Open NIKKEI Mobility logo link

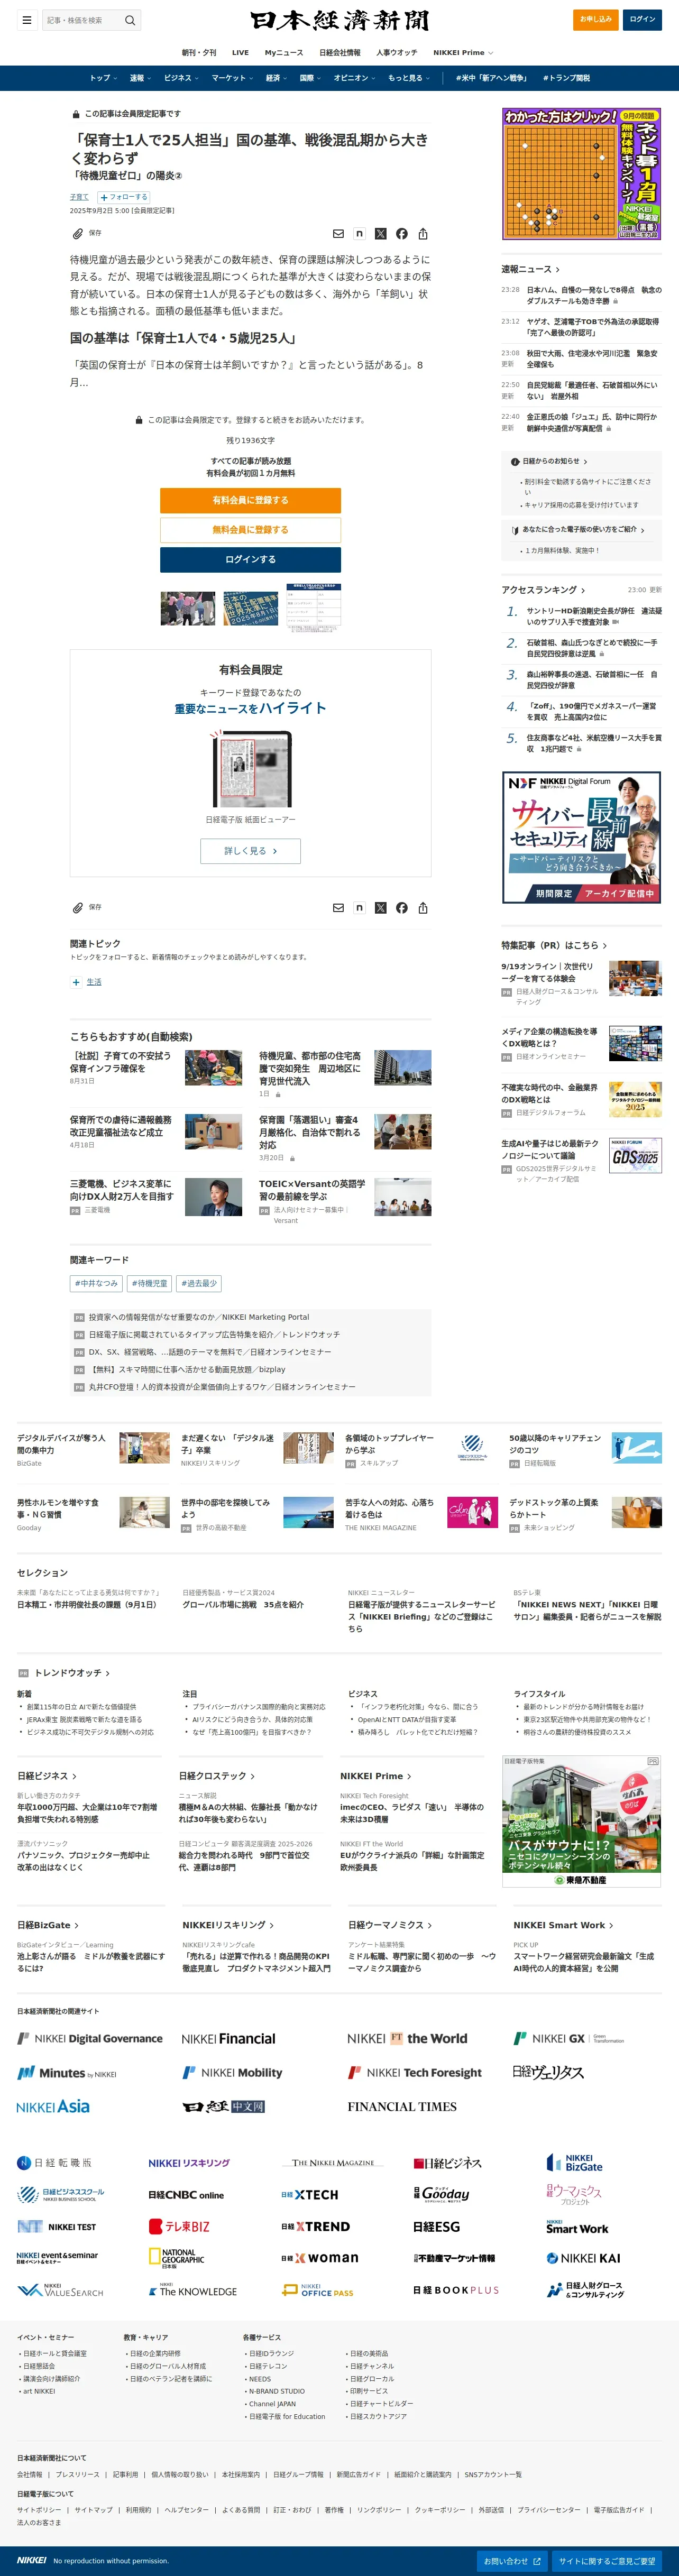[232, 2072]
